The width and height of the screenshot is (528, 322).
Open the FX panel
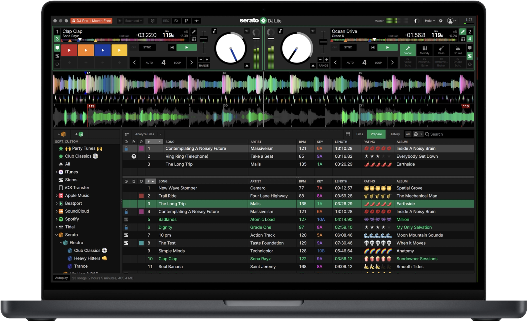[x=176, y=21]
